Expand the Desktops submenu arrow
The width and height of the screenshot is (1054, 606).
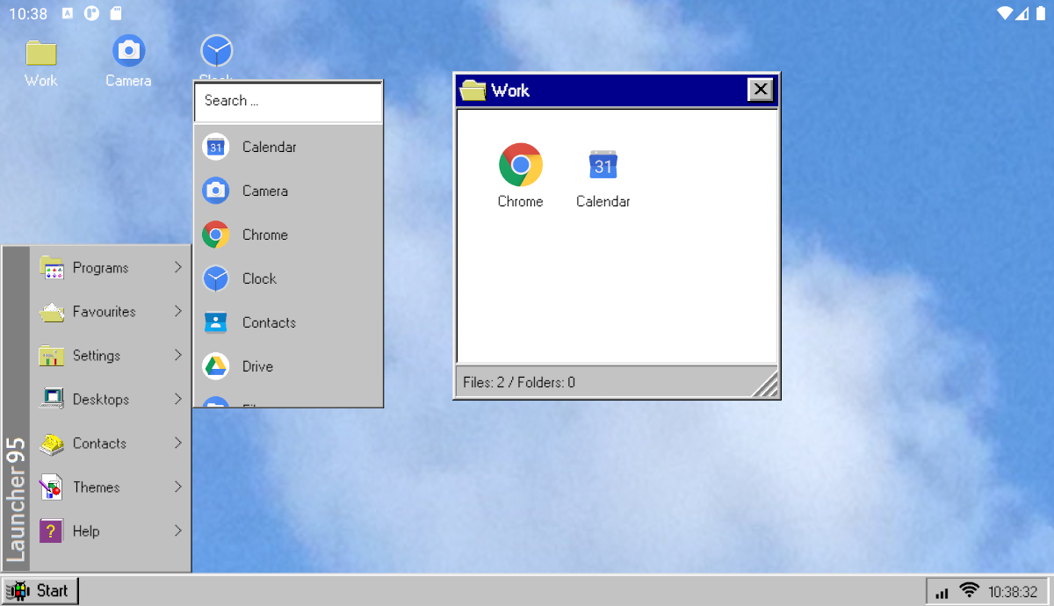(x=178, y=399)
